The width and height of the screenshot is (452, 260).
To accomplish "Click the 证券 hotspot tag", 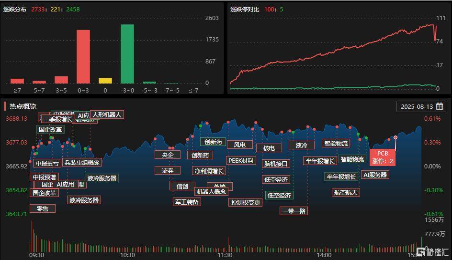I will (167, 170).
